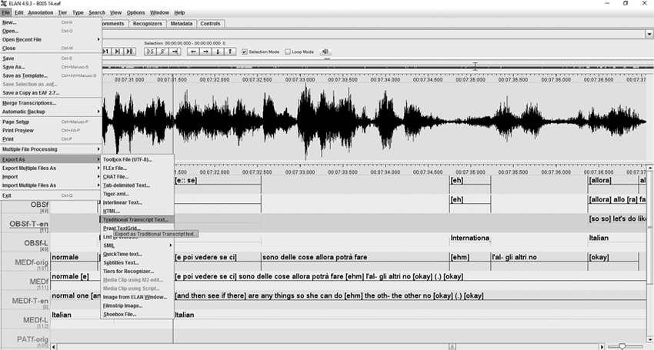Switch to the Metadata tab
Viewport: 654px width, 350px height.
(x=182, y=24)
